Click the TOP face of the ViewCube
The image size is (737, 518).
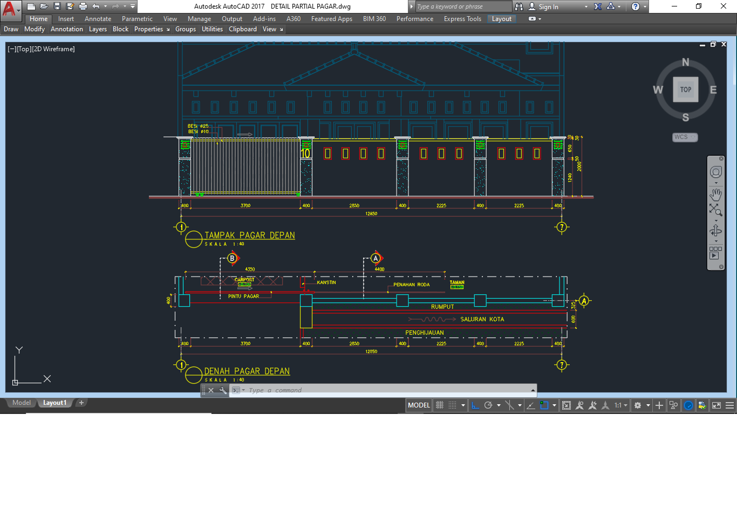(x=685, y=89)
